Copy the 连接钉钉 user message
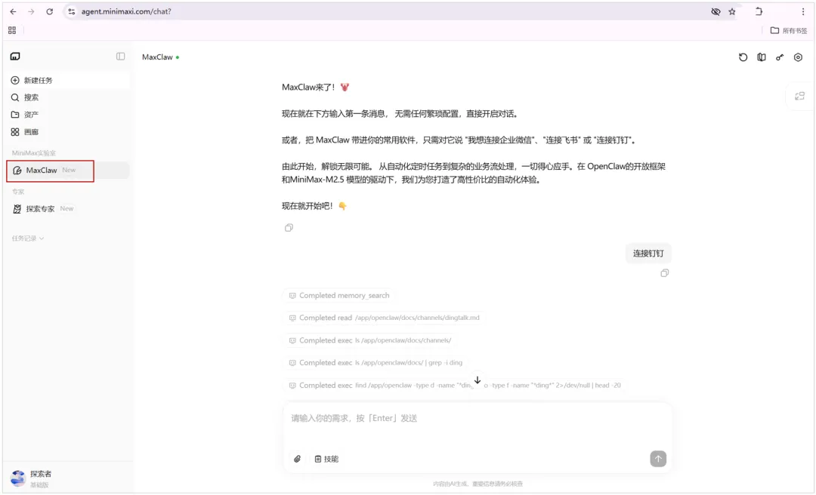 (x=665, y=273)
